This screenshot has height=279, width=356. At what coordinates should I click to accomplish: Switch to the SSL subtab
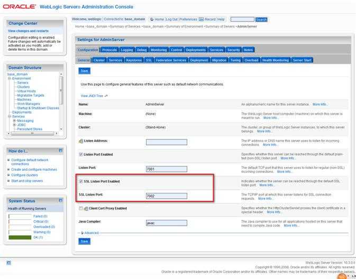[149, 60]
